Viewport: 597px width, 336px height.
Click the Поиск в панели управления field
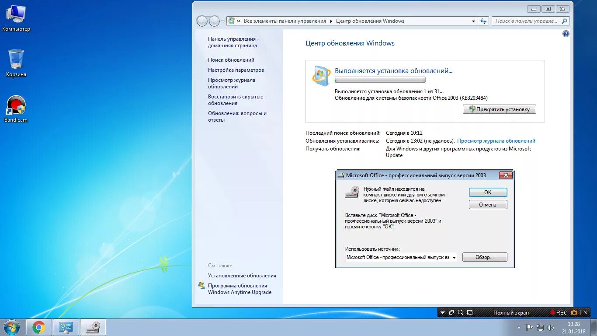(527, 21)
